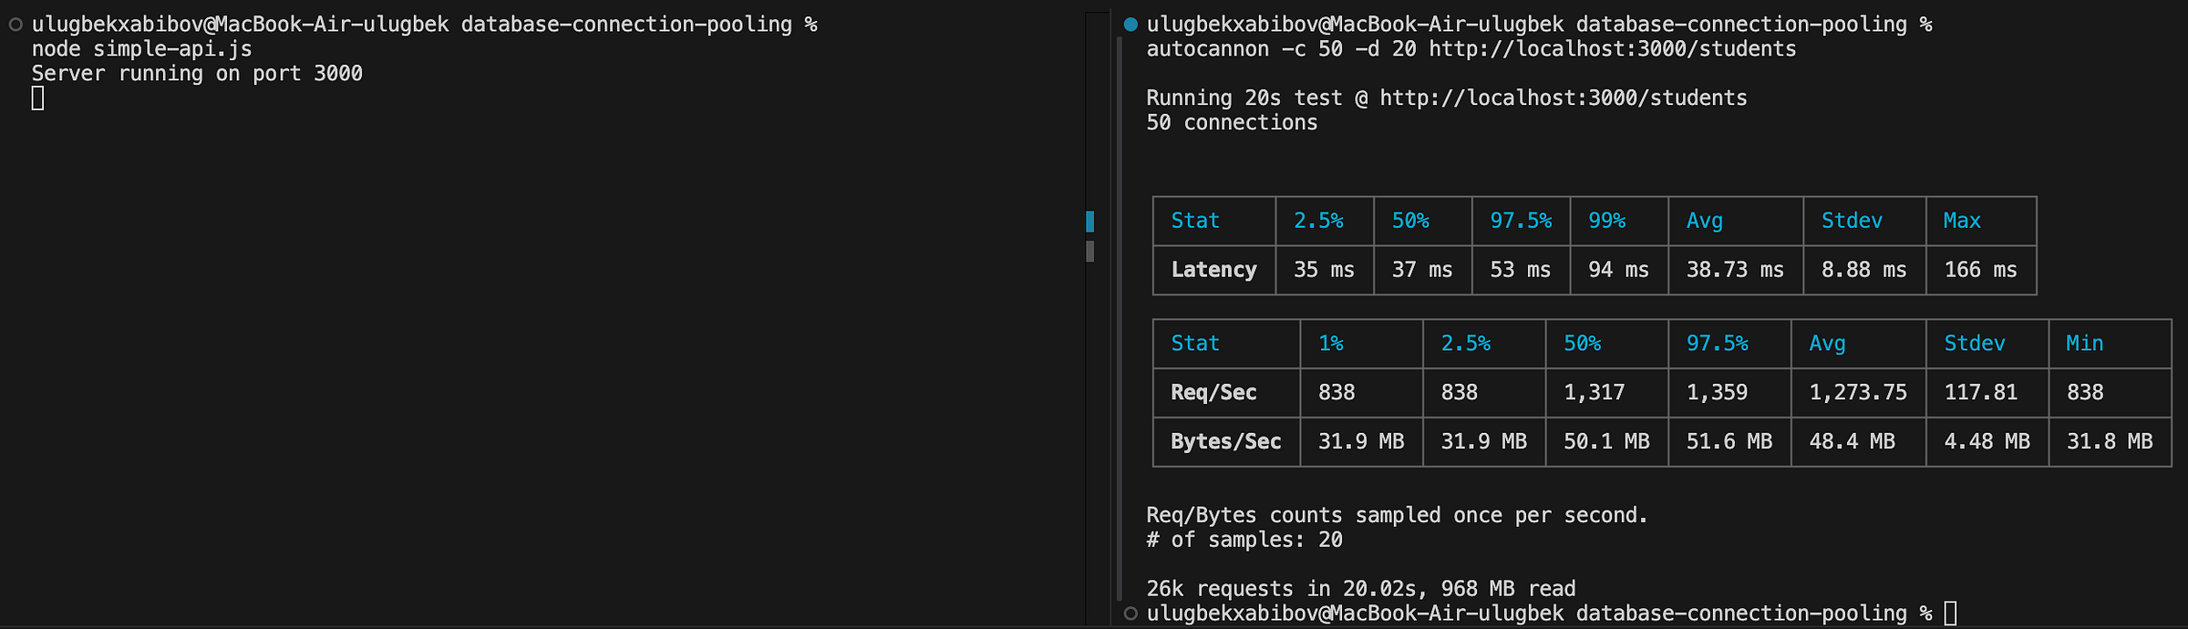
Task: Click the "35 ms" latency cell
Action: click(x=1324, y=270)
